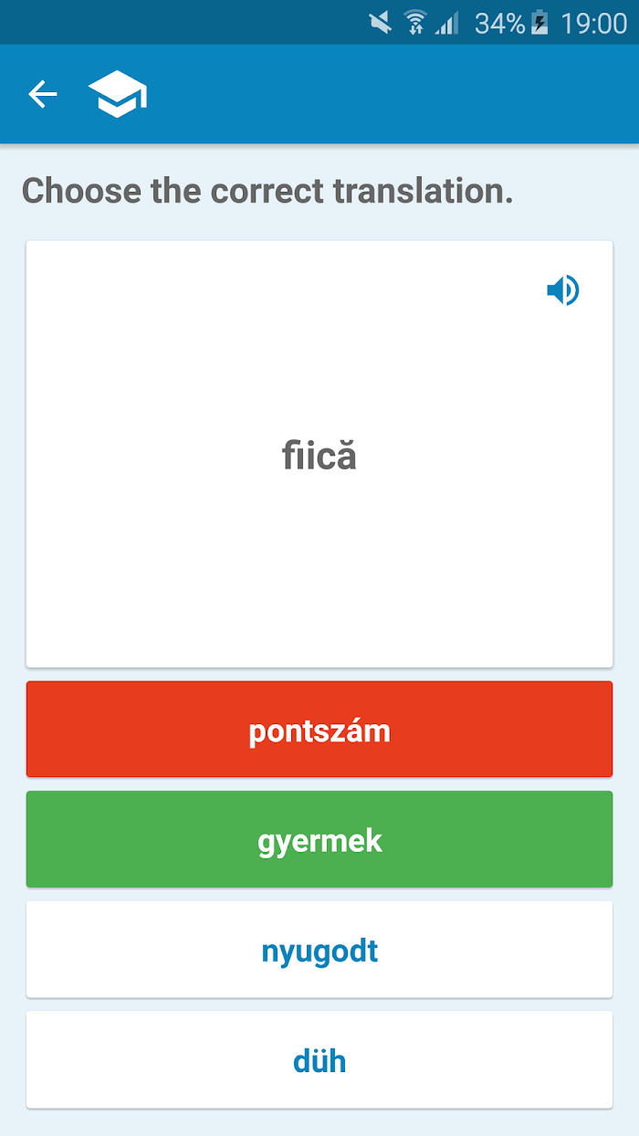Click the green highlighted correct answer

coord(319,839)
